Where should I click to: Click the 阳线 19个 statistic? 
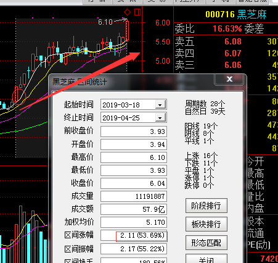point(201,126)
